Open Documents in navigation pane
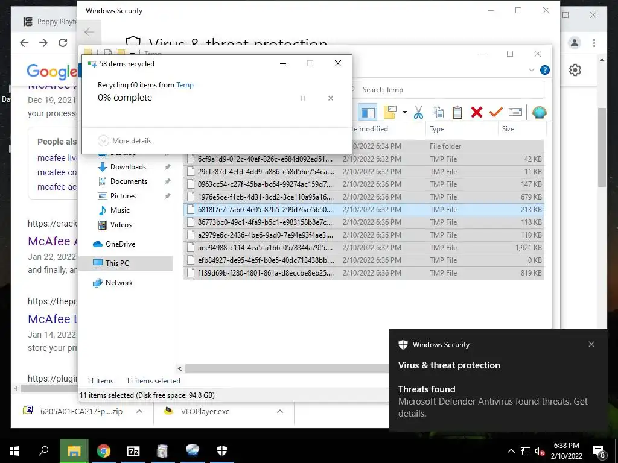Image resolution: width=618 pixels, height=463 pixels. point(129,181)
